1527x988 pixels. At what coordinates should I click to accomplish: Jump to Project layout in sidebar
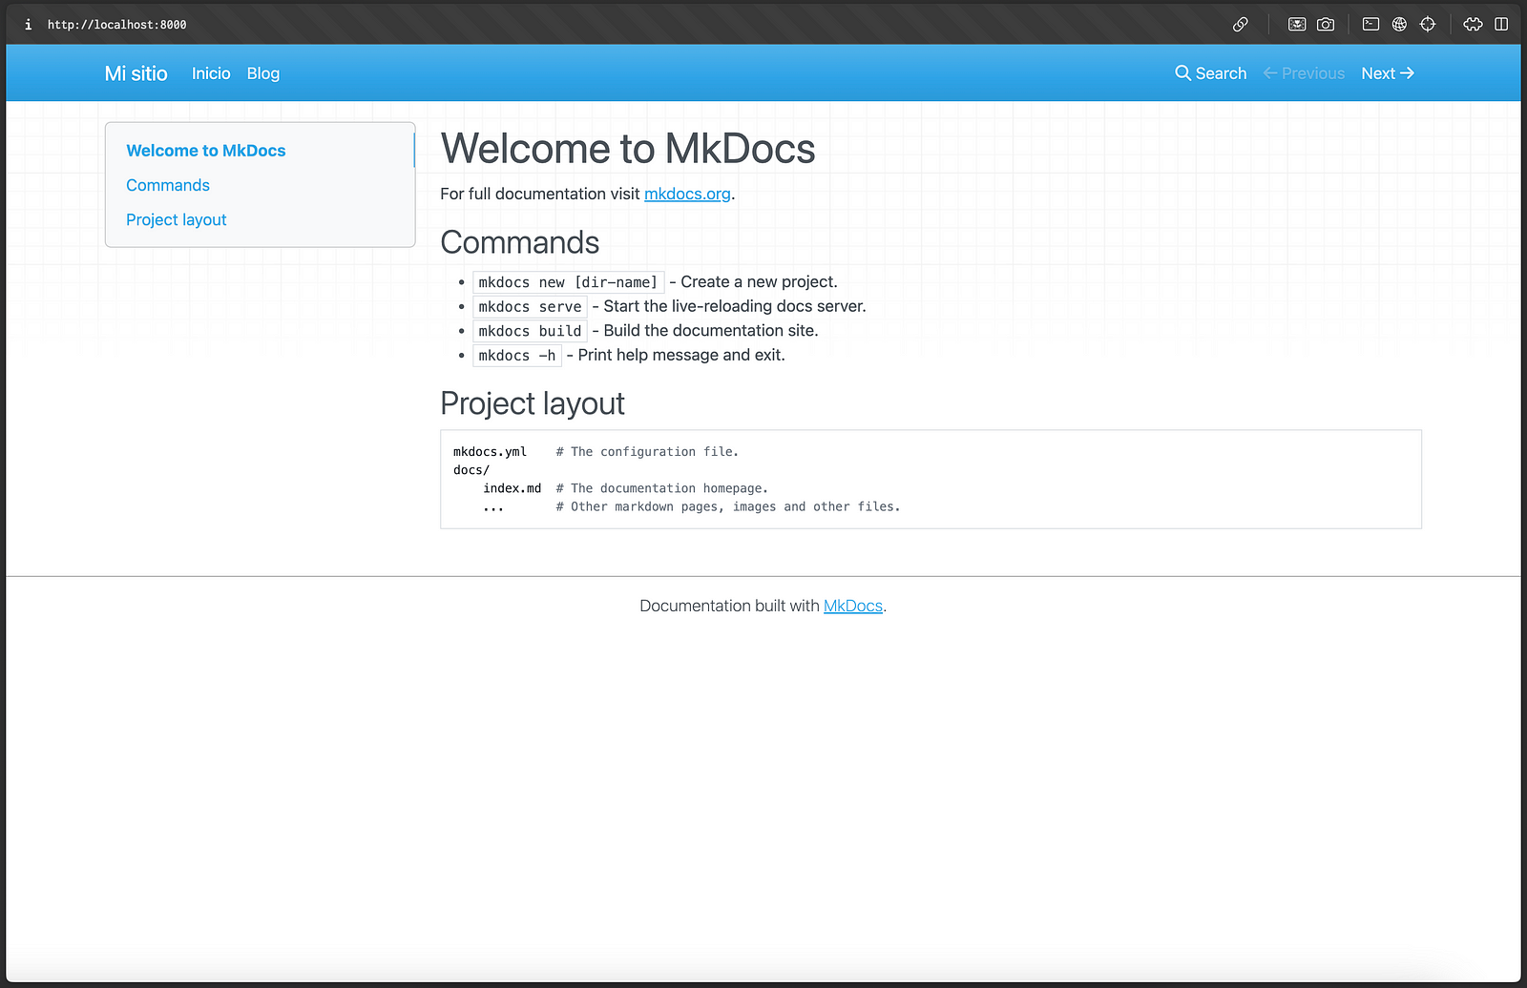(177, 219)
